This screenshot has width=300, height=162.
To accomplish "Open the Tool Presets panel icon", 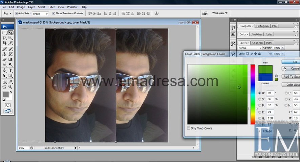I will (x=233, y=44).
